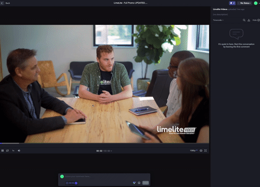Toggle the eye view-options icon in the player bar
The height and width of the screenshot is (187, 260).
(x=201, y=151)
